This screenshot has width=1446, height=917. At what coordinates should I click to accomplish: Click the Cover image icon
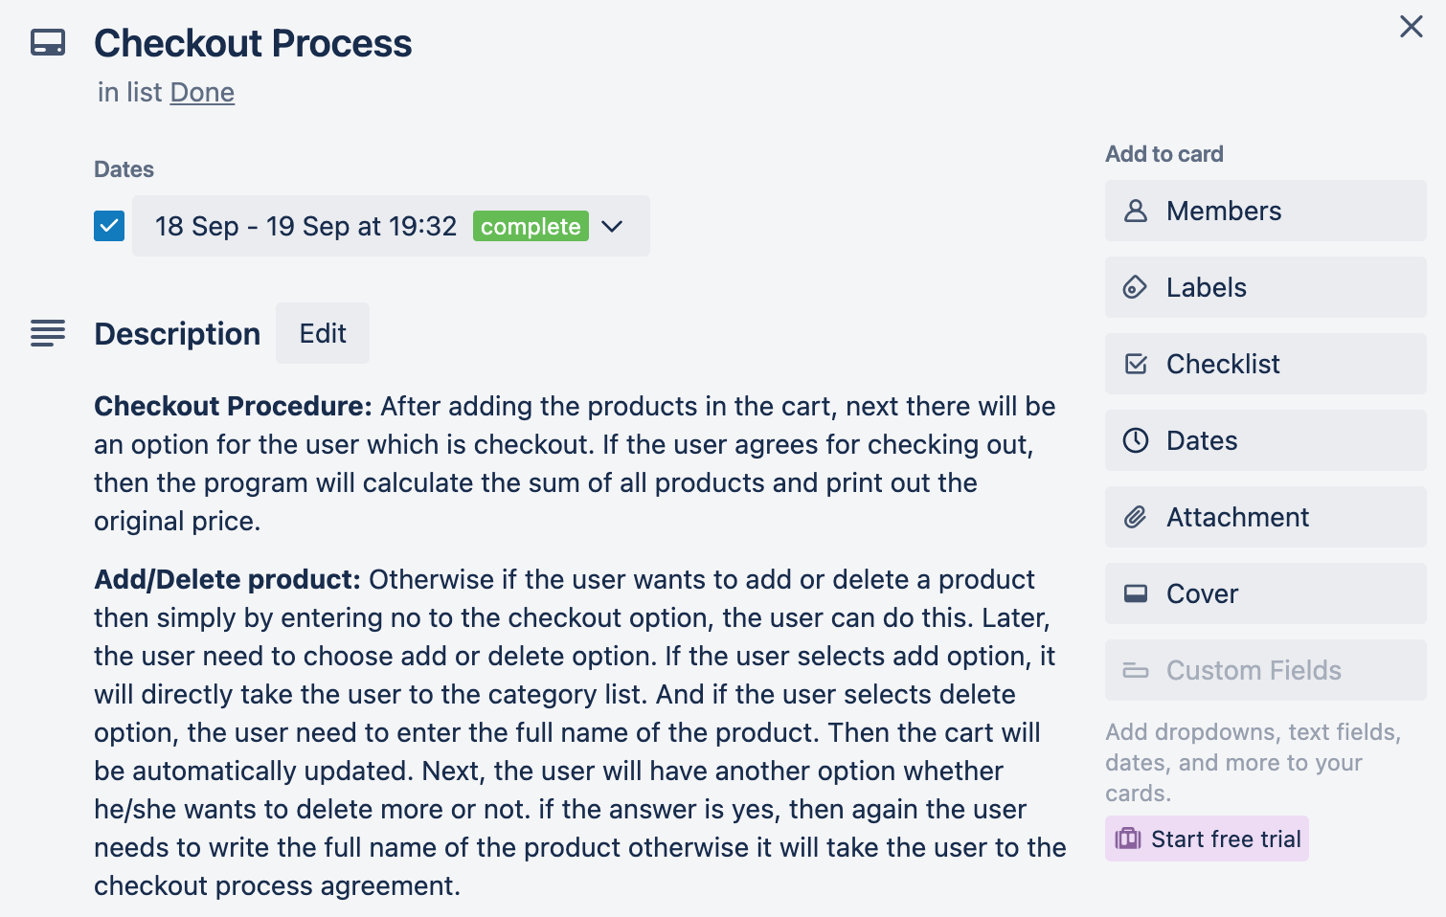[1136, 593]
